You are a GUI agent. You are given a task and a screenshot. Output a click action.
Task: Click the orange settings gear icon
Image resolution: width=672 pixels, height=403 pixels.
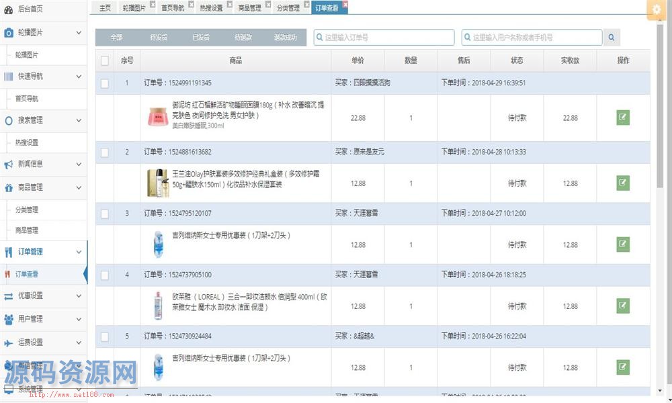656,9
